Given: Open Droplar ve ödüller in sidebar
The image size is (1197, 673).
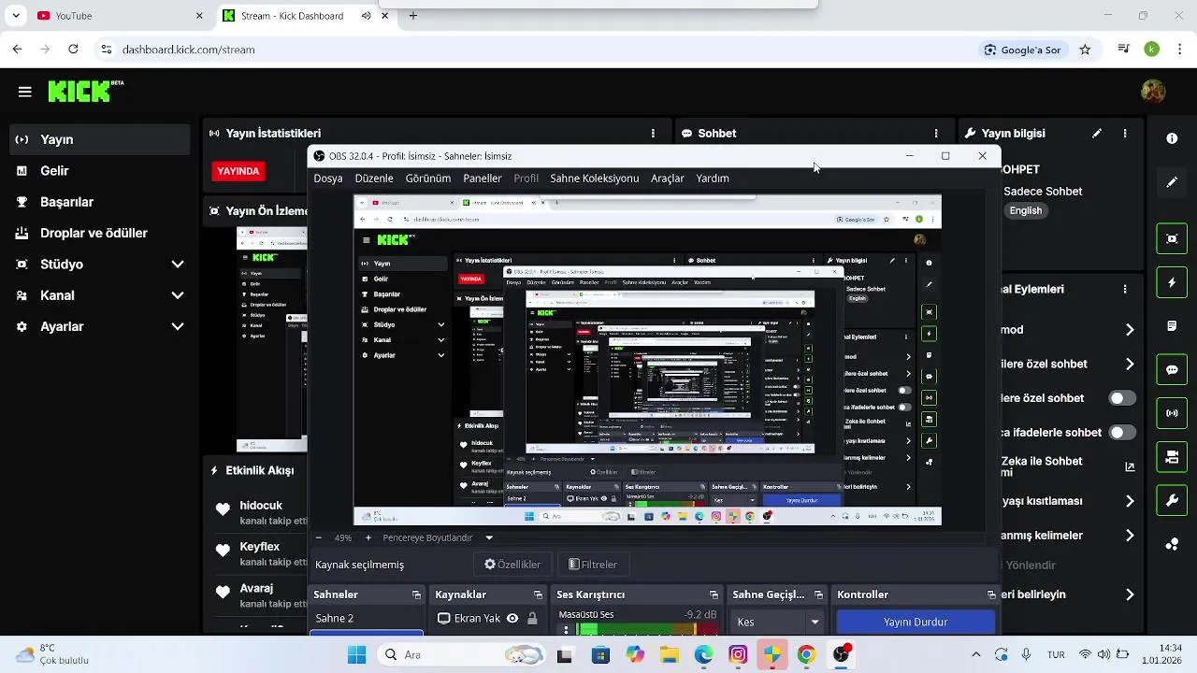Looking at the screenshot, I should coord(100,233).
